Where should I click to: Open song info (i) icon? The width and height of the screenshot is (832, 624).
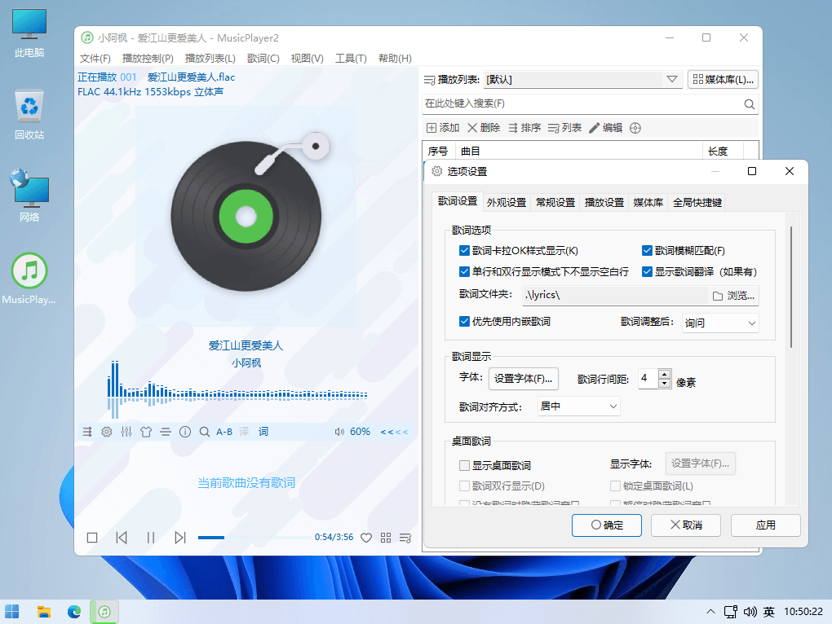(185, 432)
